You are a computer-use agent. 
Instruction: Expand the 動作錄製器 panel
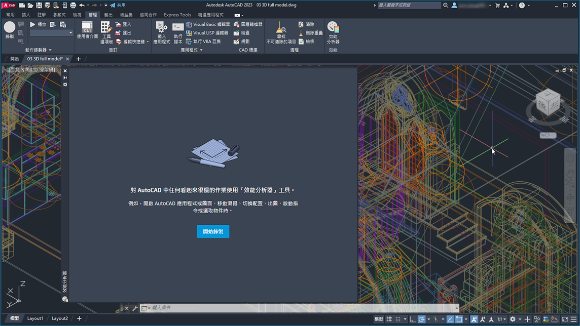coord(39,50)
